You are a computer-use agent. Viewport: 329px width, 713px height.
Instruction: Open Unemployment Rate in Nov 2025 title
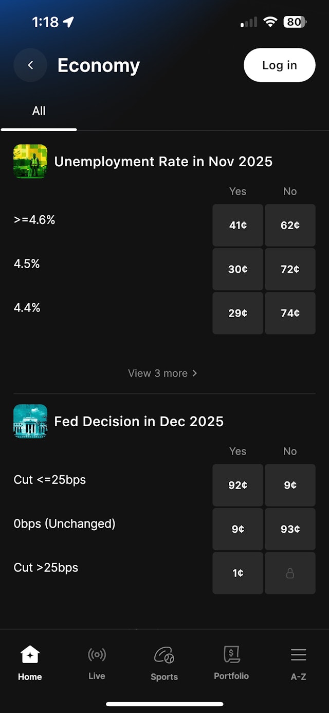pyautogui.click(x=163, y=162)
